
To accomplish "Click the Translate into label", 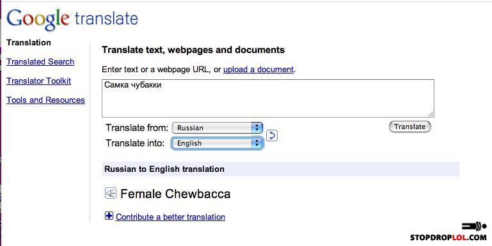I will [135, 143].
